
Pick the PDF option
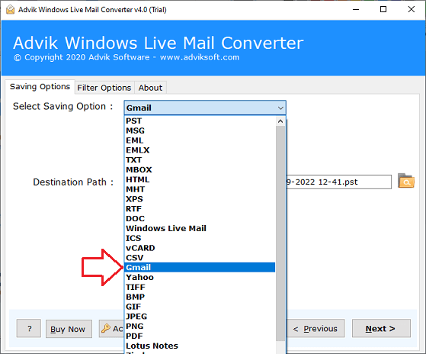pos(200,336)
